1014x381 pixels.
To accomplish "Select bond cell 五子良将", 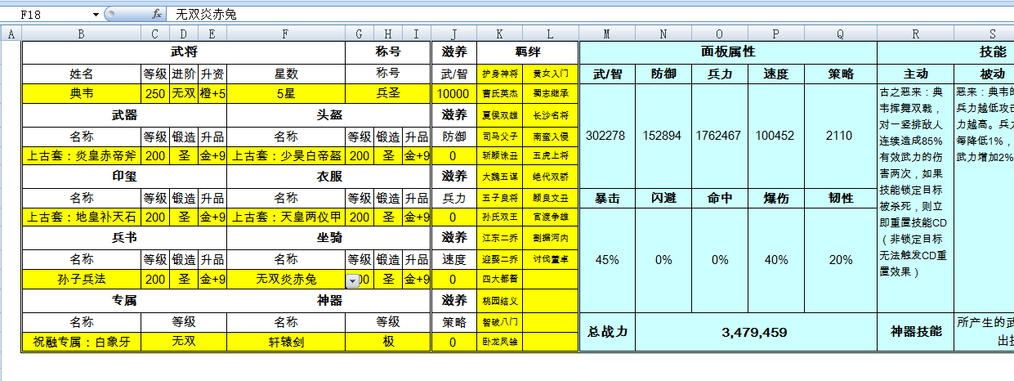I will point(500,197).
